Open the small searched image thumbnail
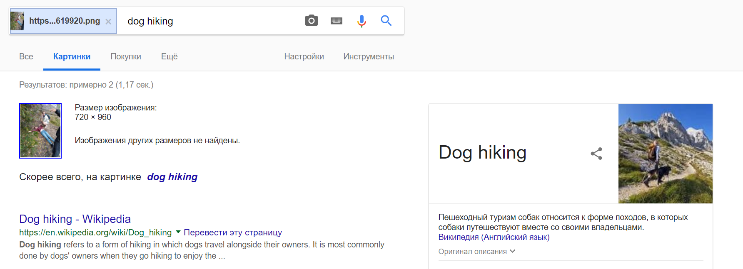 [x=40, y=131]
